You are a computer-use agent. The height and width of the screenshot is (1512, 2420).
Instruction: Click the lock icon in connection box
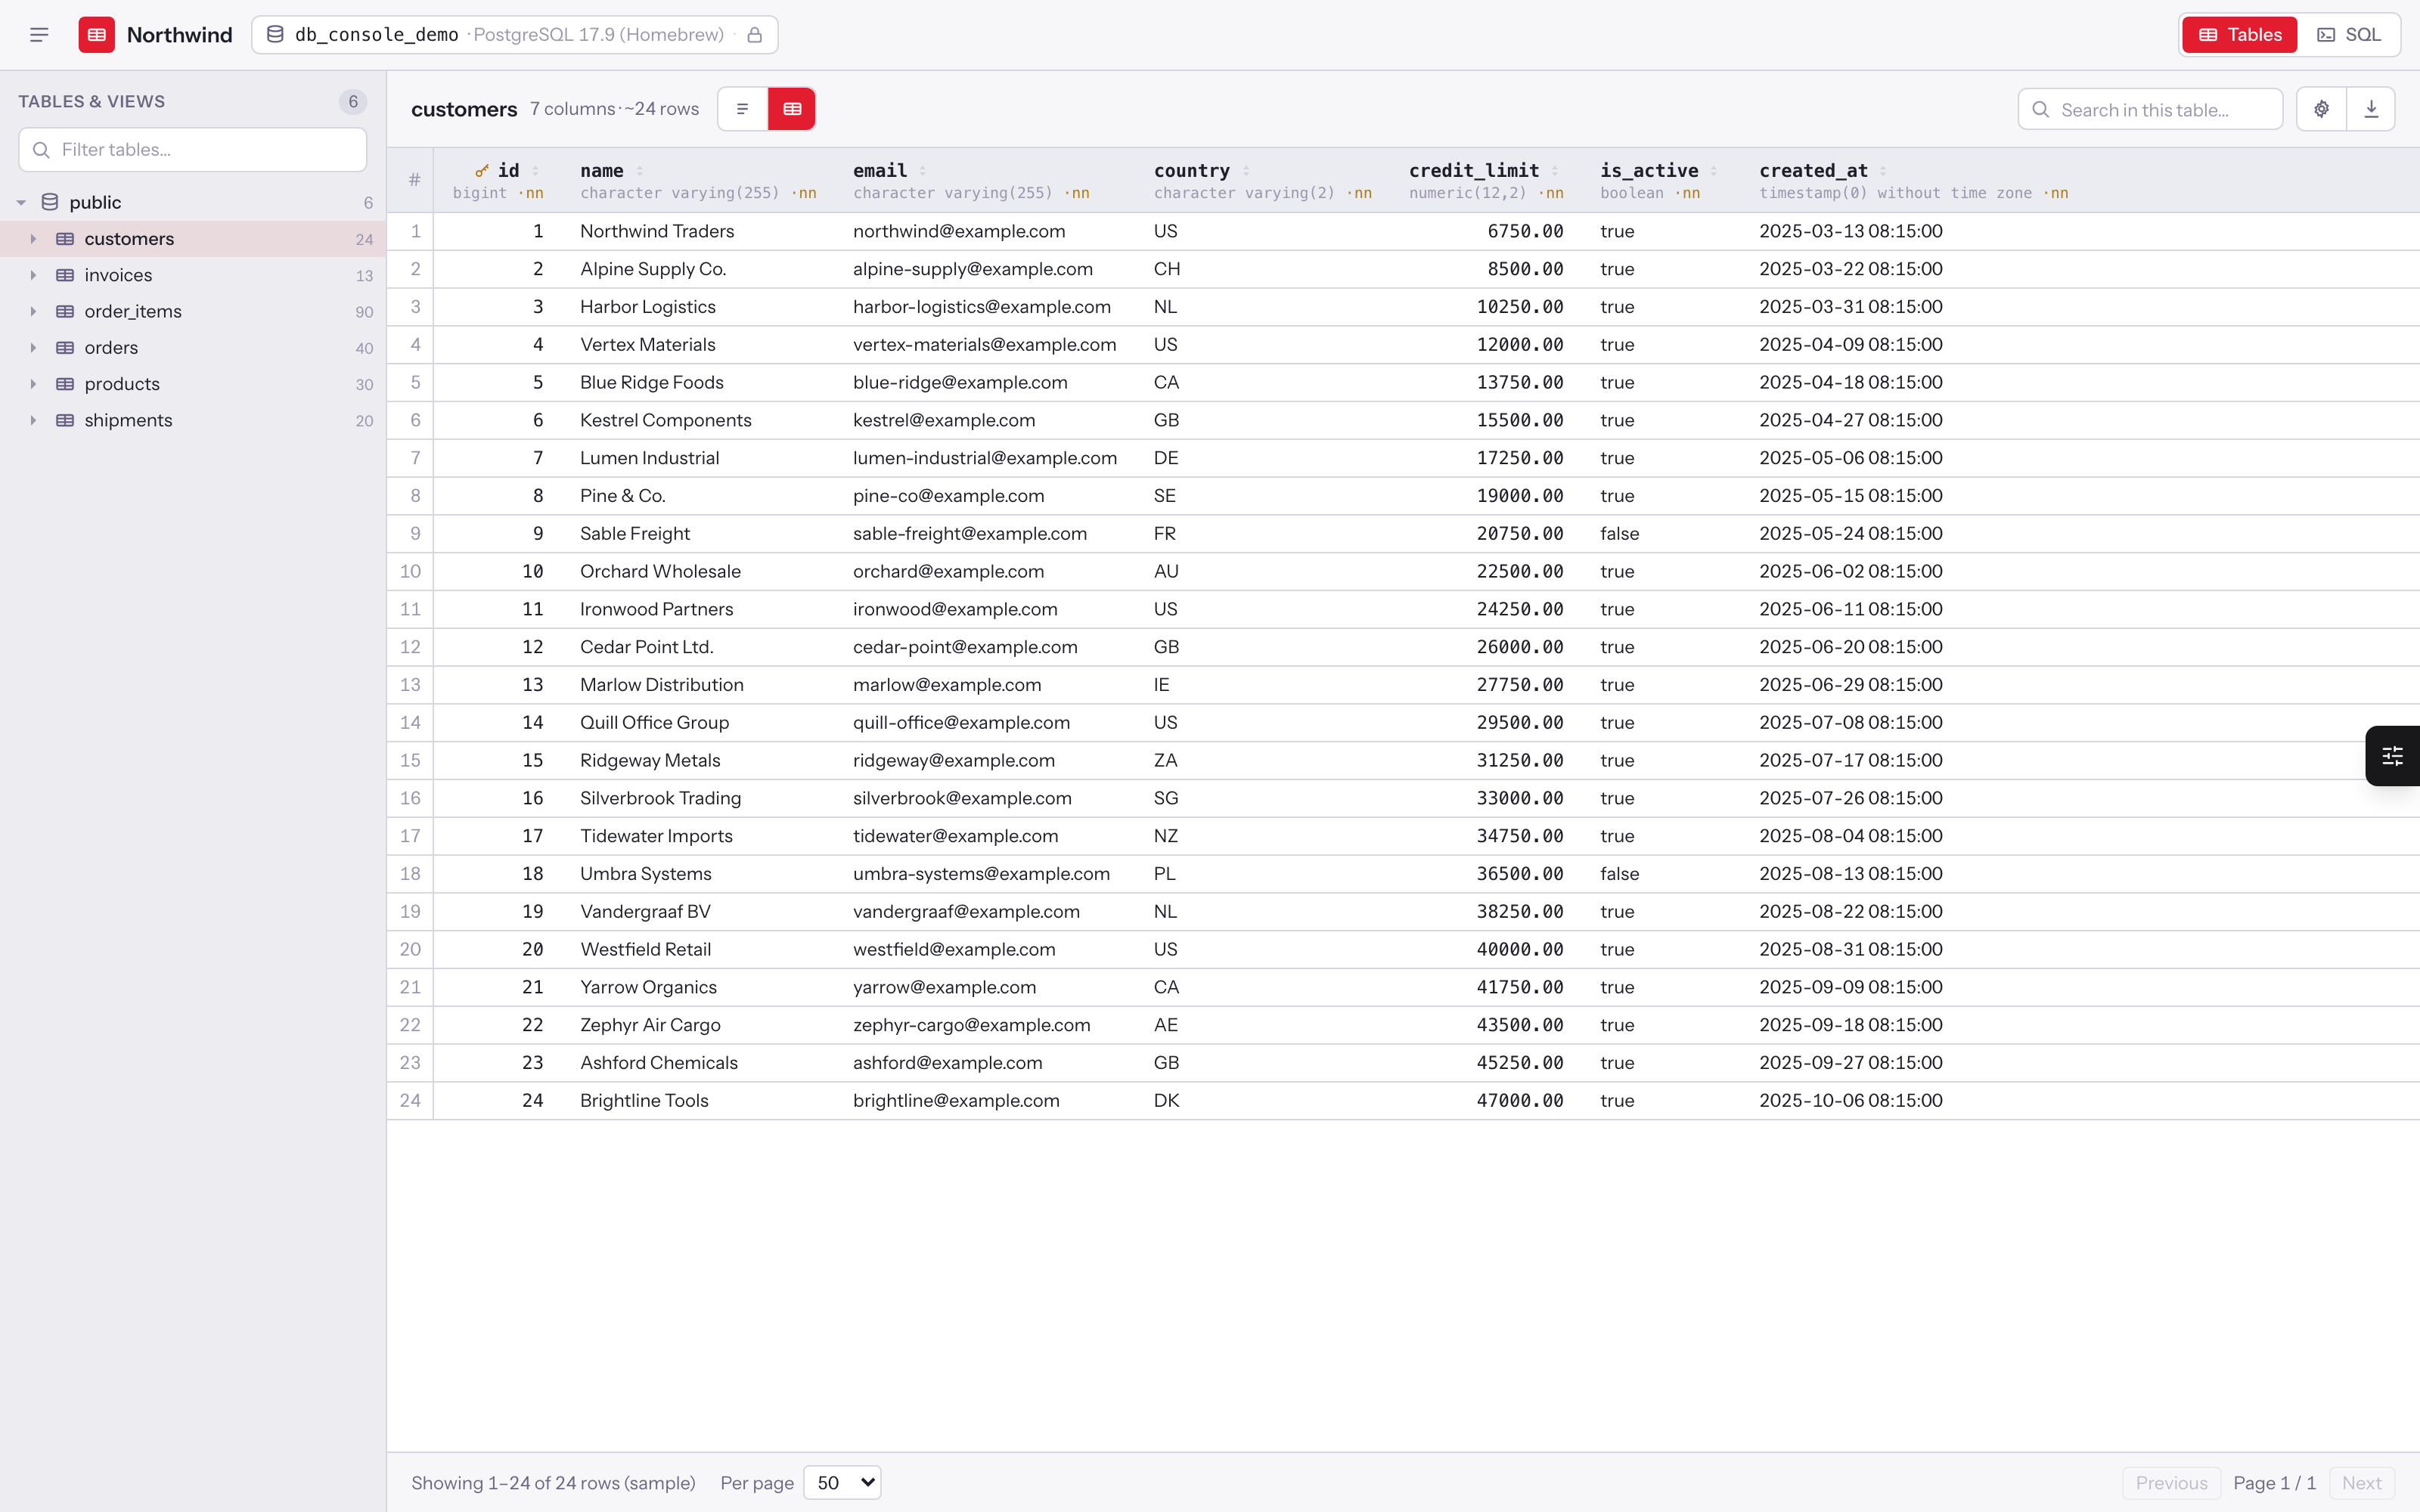[755, 35]
